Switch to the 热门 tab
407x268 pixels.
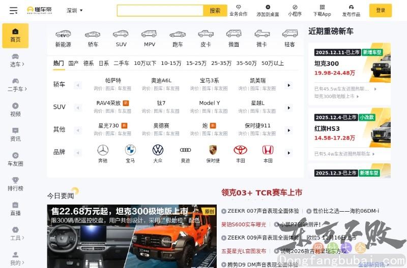[59, 63]
